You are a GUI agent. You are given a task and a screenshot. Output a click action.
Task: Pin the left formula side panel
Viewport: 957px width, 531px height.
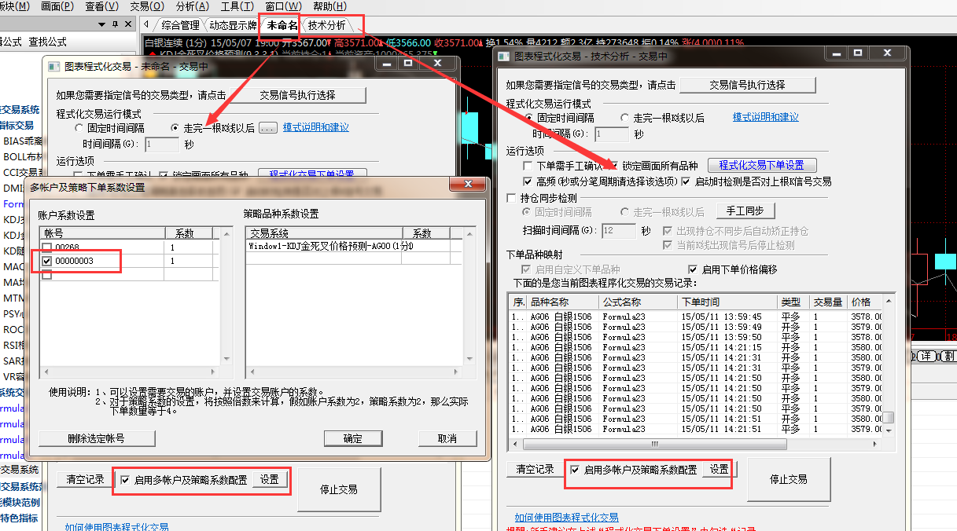point(116,24)
